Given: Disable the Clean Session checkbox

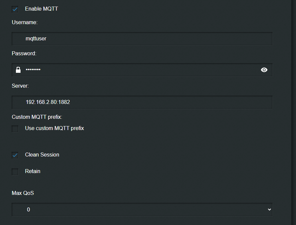Looking at the screenshot, I should coord(15,155).
